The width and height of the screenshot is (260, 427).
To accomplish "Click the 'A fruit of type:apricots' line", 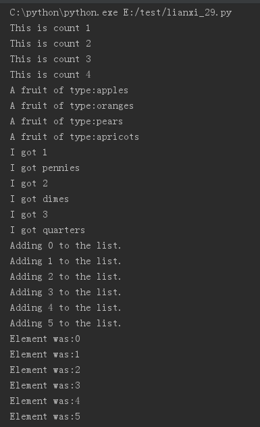I will tap(74, 137).
